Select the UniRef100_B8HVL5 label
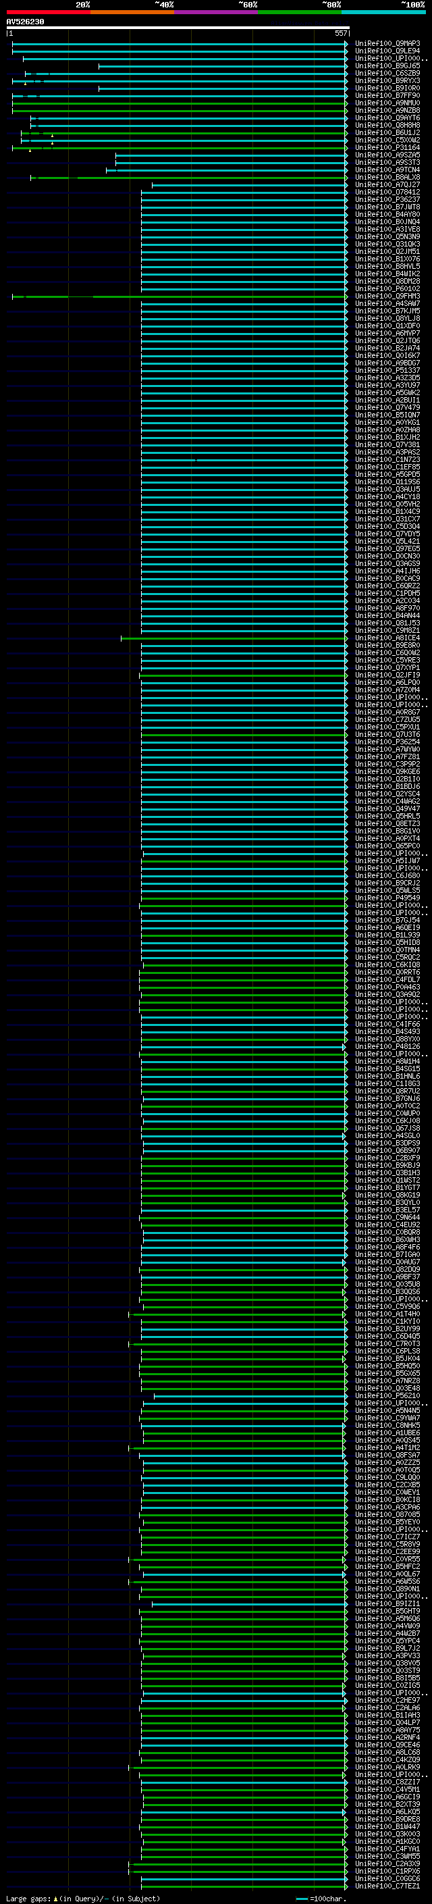The image size is (432, 1904). pos(387,266)
